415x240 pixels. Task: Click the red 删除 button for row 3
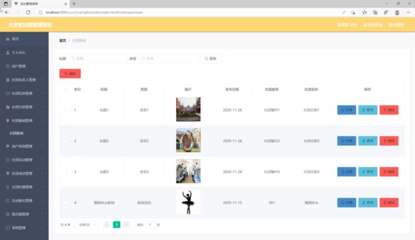389,172
